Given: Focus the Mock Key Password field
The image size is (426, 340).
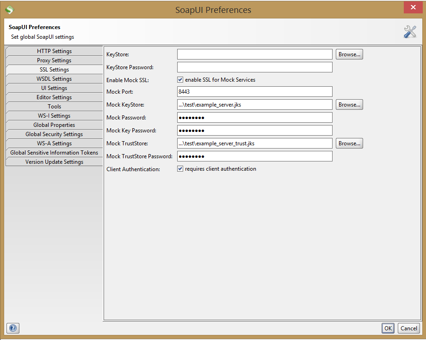Looking at the screenshot, I should [x=254, y=131].
